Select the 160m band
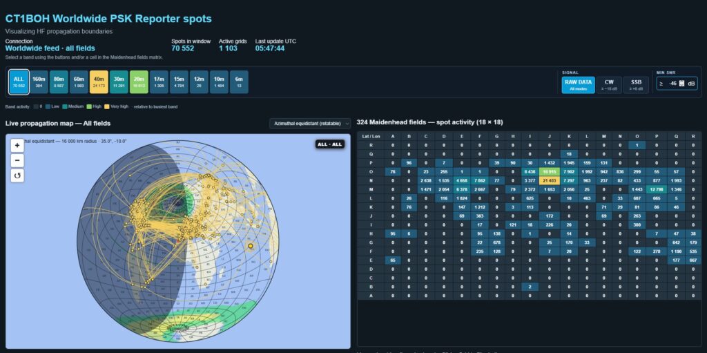This screenshot has height=353, width=707. click(x=39, y=82)
